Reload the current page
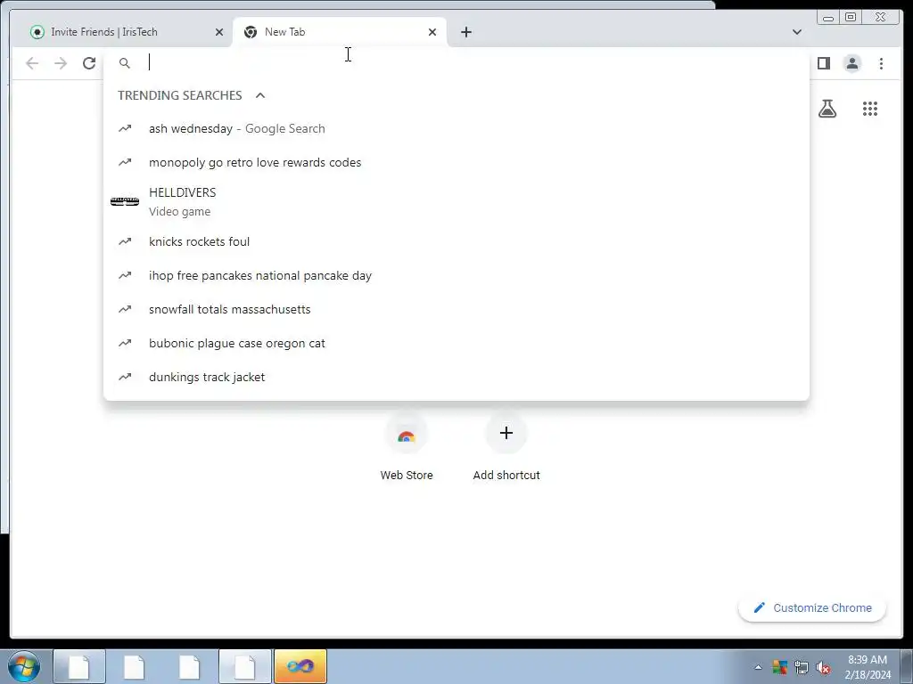This screenshot has height=684, width=913. (89, 63)
